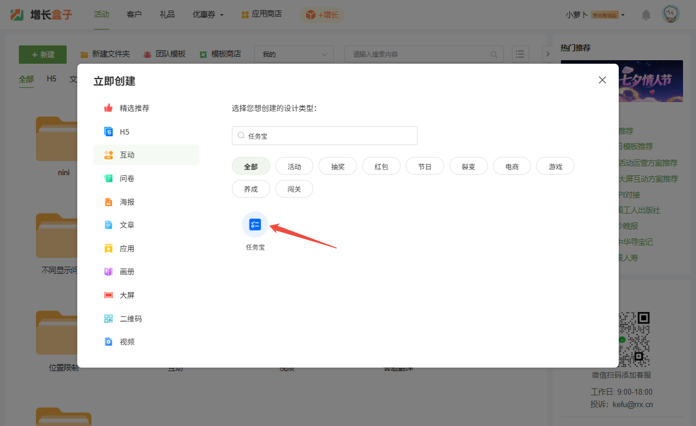Open 问卷 survey category icon
This screenshot has height=426, width=696.
[x=109, y=178]
